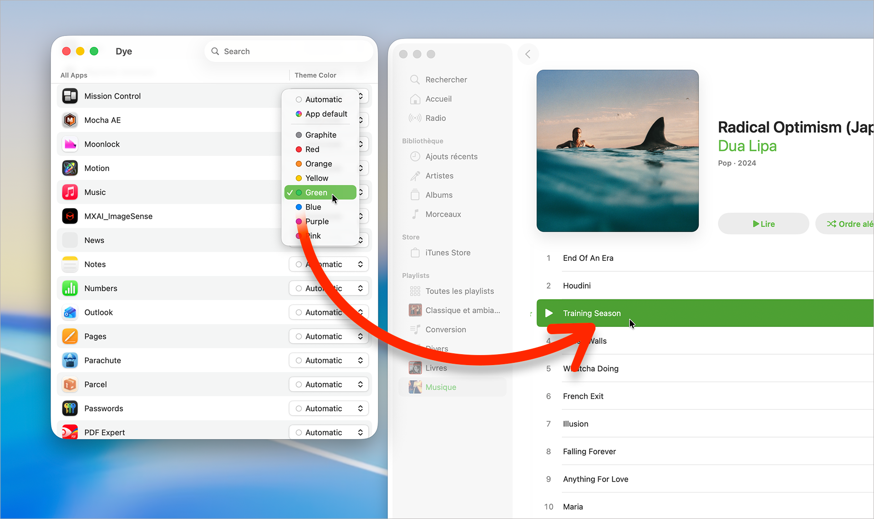This screenshot has width=874, height=519.
Task: Choose Orange from the color menu
Action: coord(318,164)
